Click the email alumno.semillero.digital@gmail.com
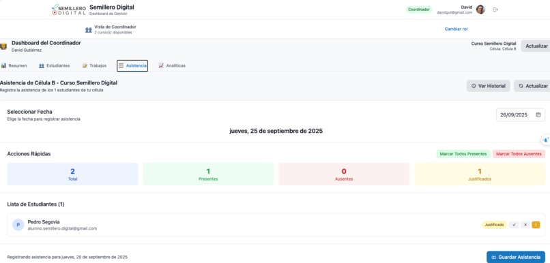 click(x=62, y=228)
